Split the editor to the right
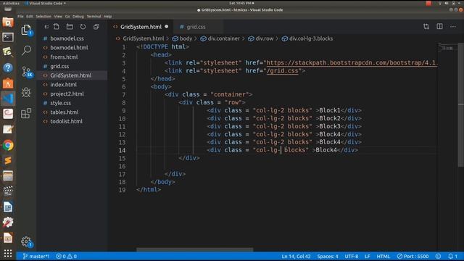Screen dimensions: 464x261 coord(440,27)
